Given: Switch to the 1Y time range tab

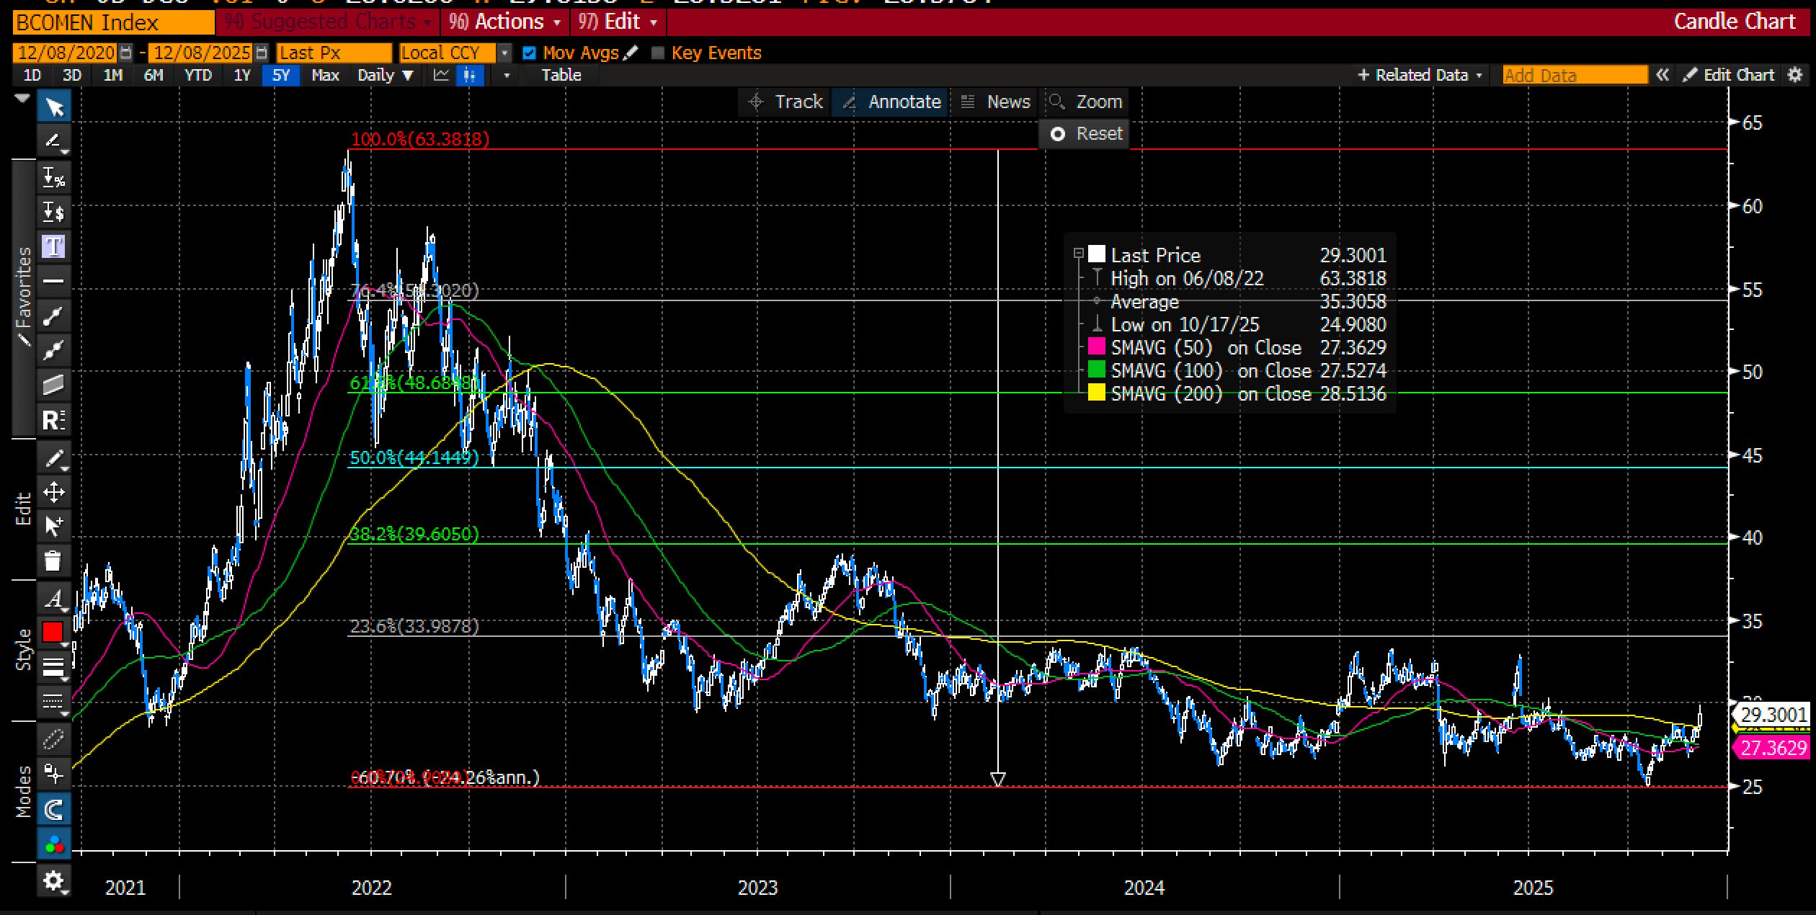Looking at the screenshot, I should click(x=241, y=75).
